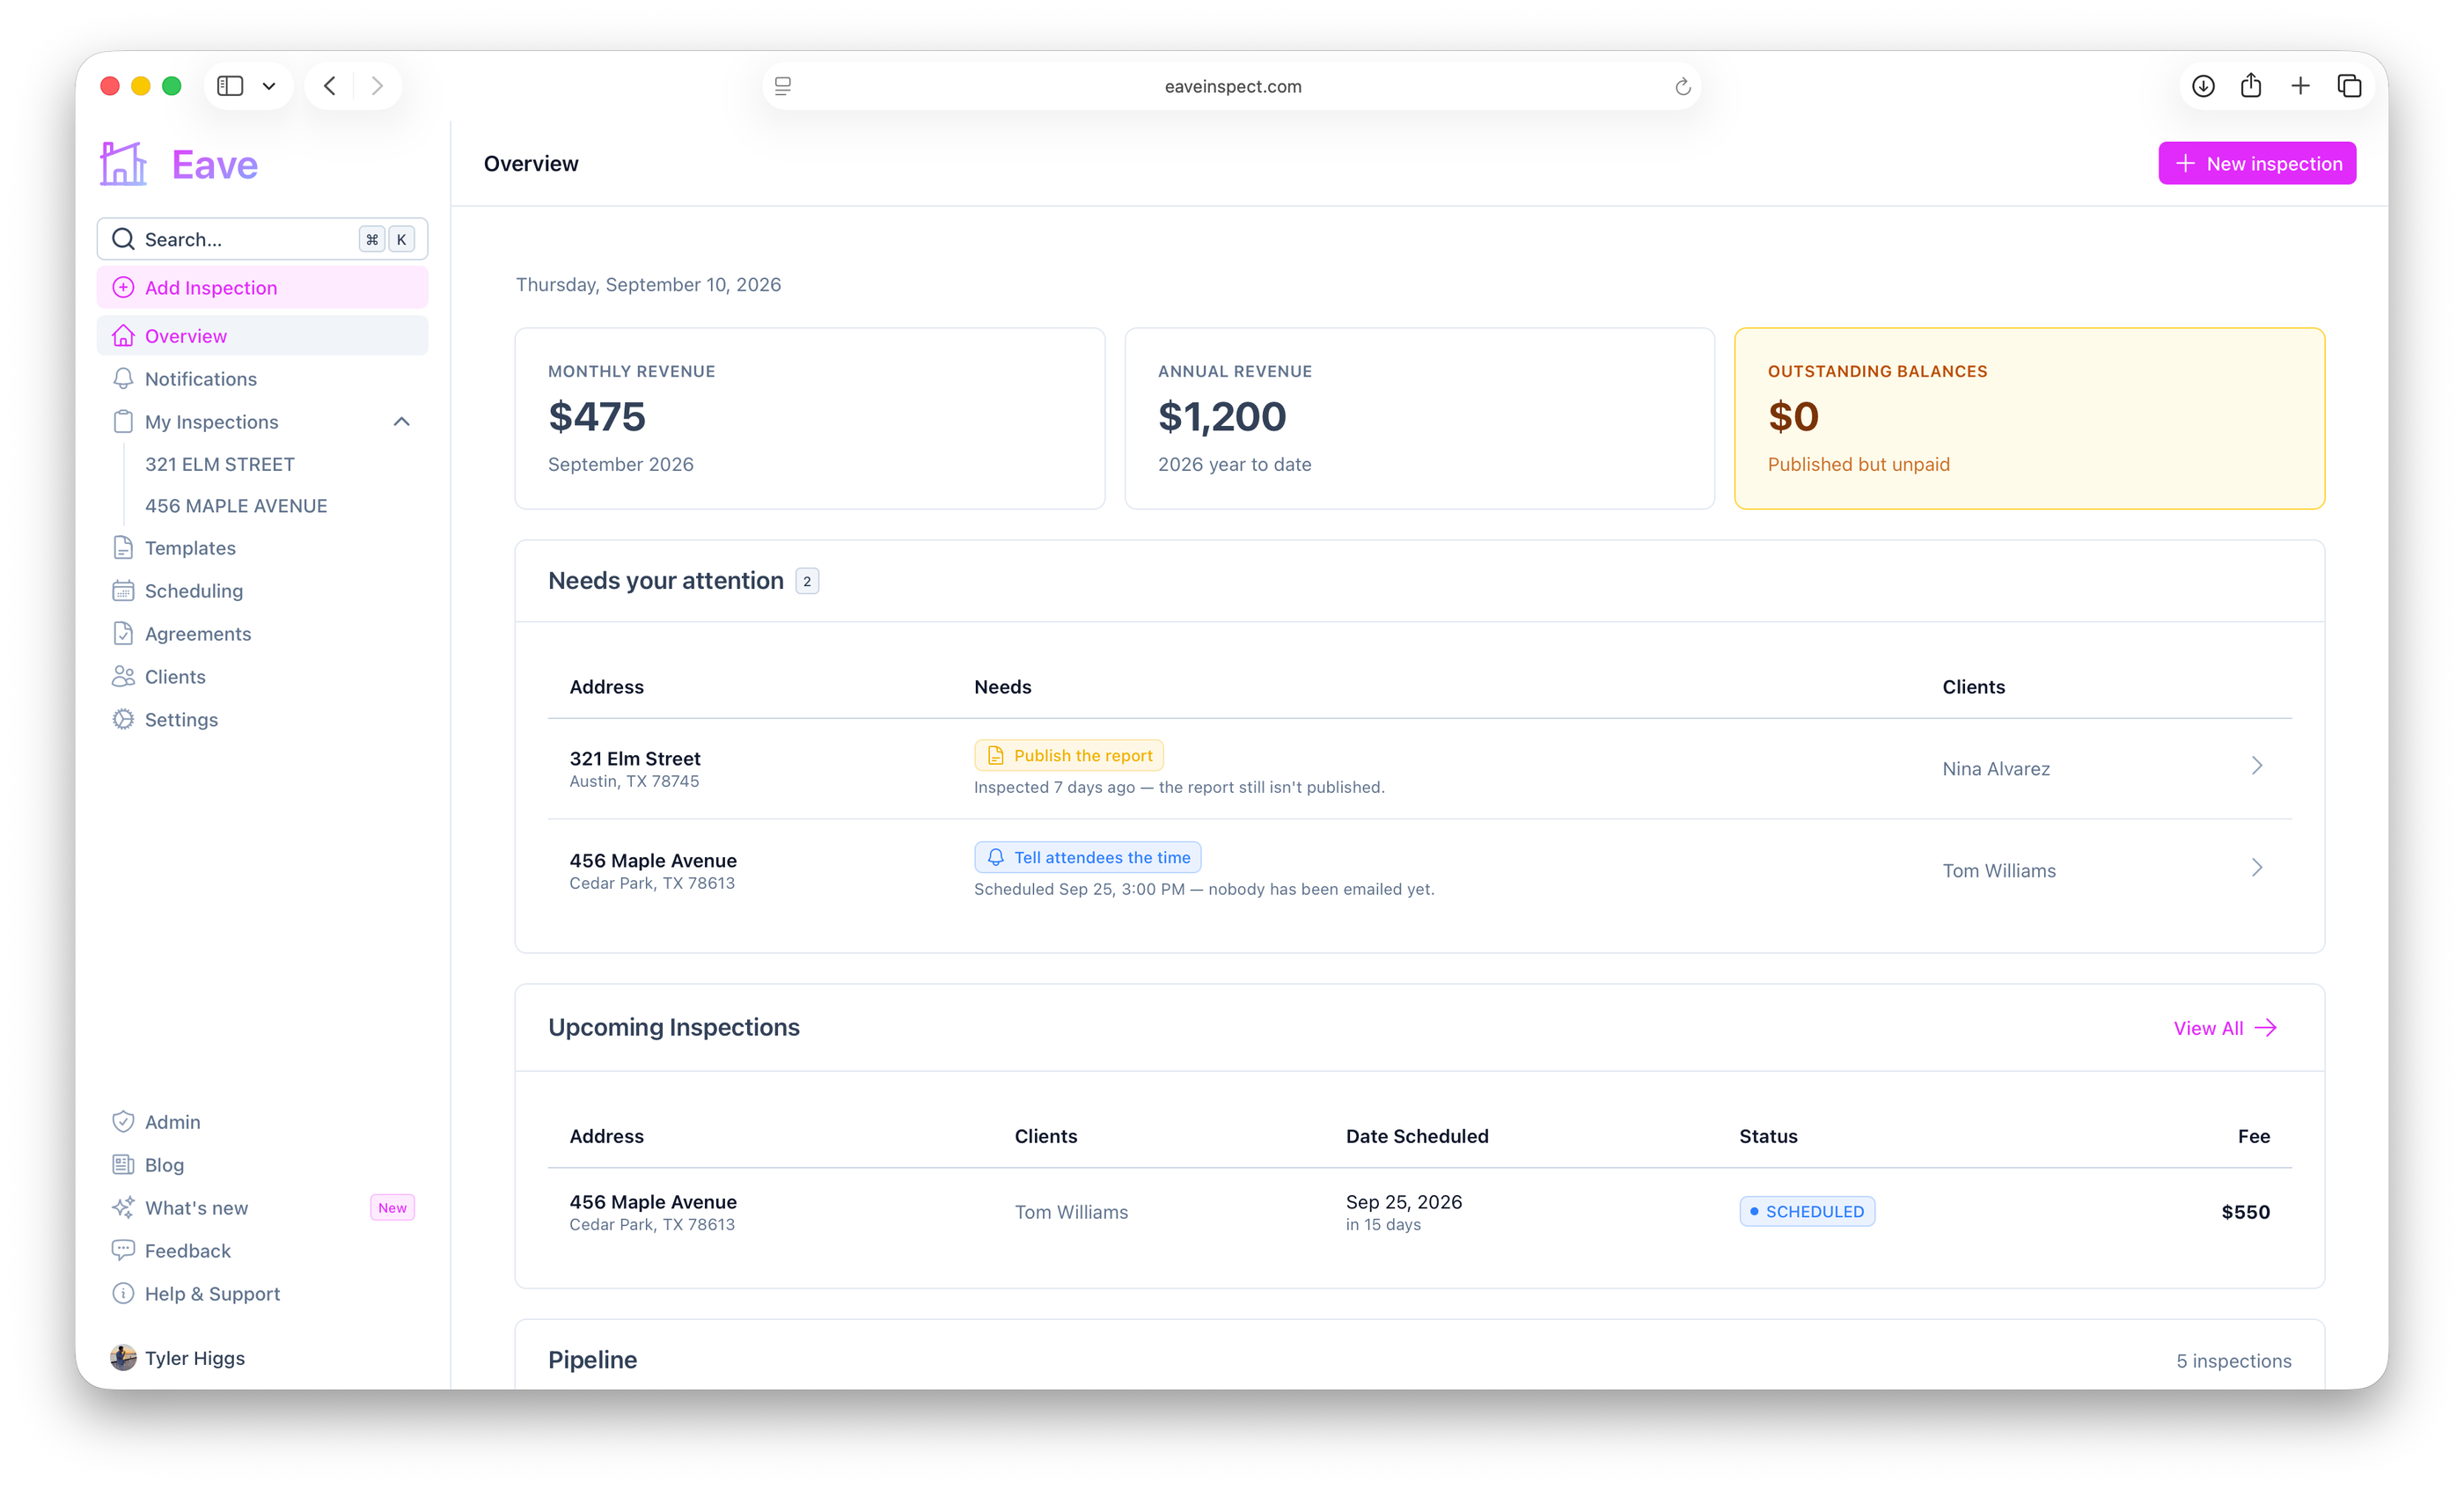
Task: Open Templates from the sidebar
Action: click(x=262, y=548)
